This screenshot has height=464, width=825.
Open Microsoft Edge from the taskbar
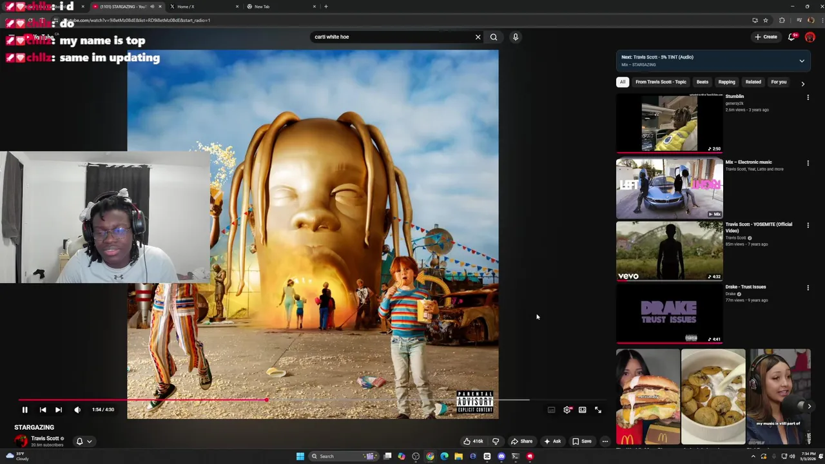(444, 456)
